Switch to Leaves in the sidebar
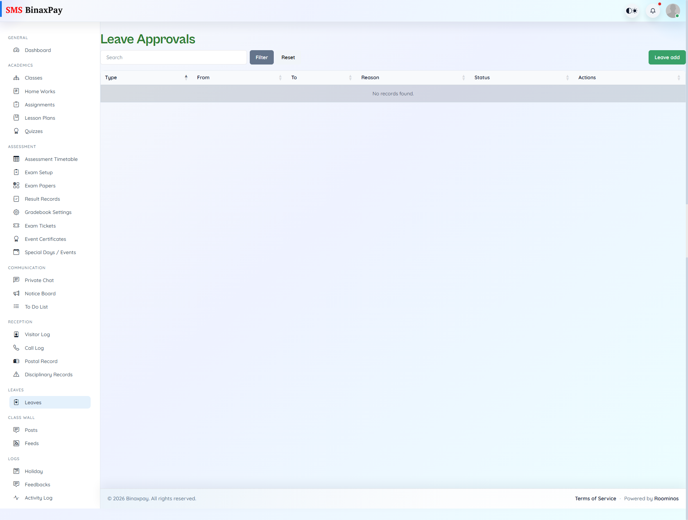Screen dimensions: 688x520 [33, 402]
